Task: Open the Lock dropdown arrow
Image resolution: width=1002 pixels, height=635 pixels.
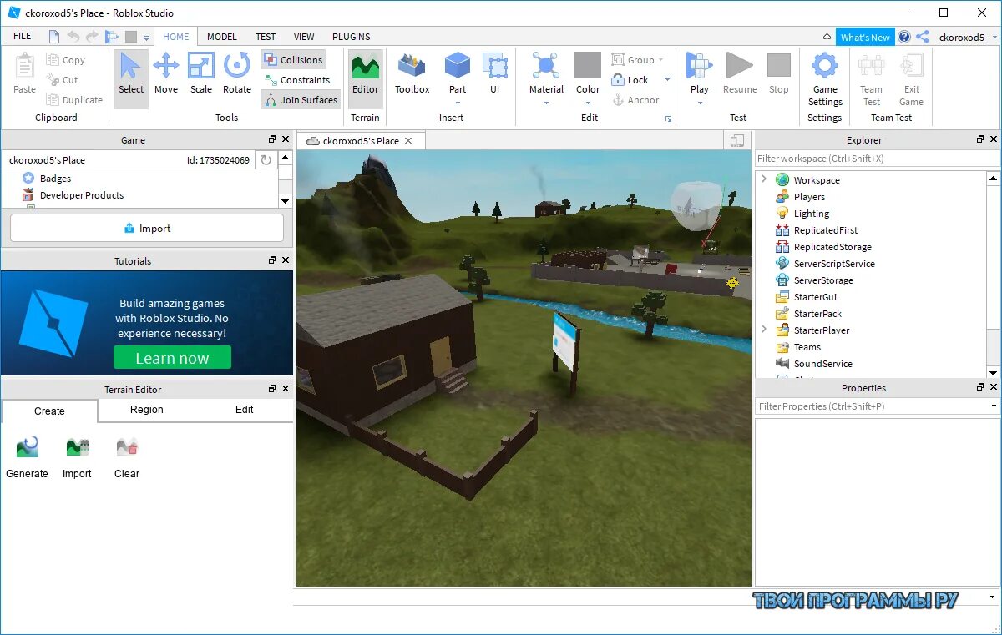Action: point(667,80)
